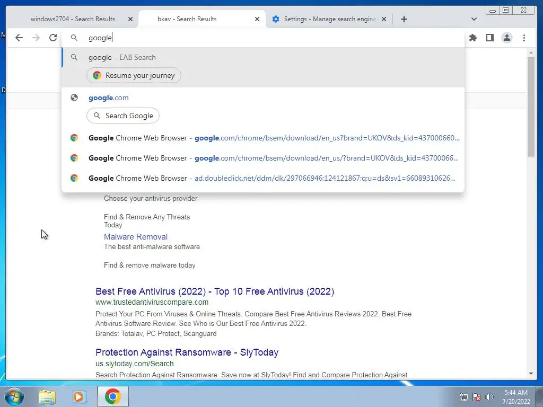This screenshot has height=407, width=543.
Task: Click the Search Google chip
Action: pyautogui.click(x=123, y=116)
